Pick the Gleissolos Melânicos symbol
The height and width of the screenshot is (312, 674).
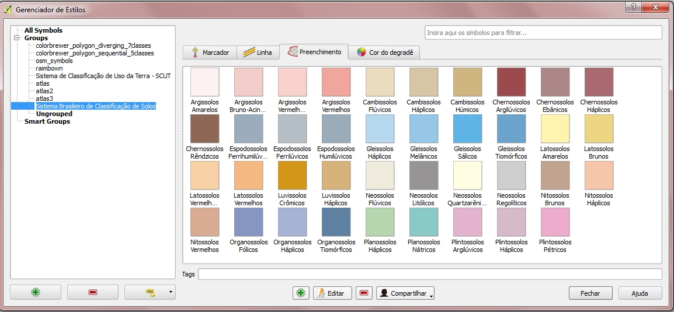point(424,129)
